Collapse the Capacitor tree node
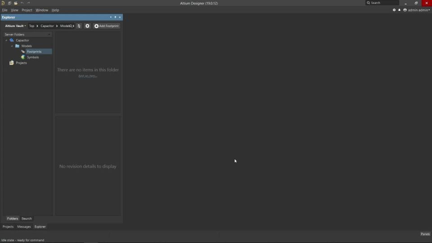Screen dimensions: 432x243 (x=6, y=40)
